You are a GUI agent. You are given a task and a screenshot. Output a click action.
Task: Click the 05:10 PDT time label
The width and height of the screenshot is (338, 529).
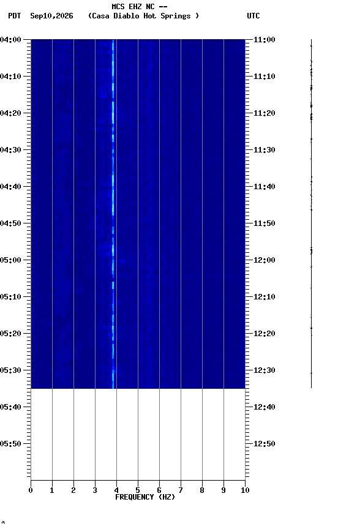point(10,297)
